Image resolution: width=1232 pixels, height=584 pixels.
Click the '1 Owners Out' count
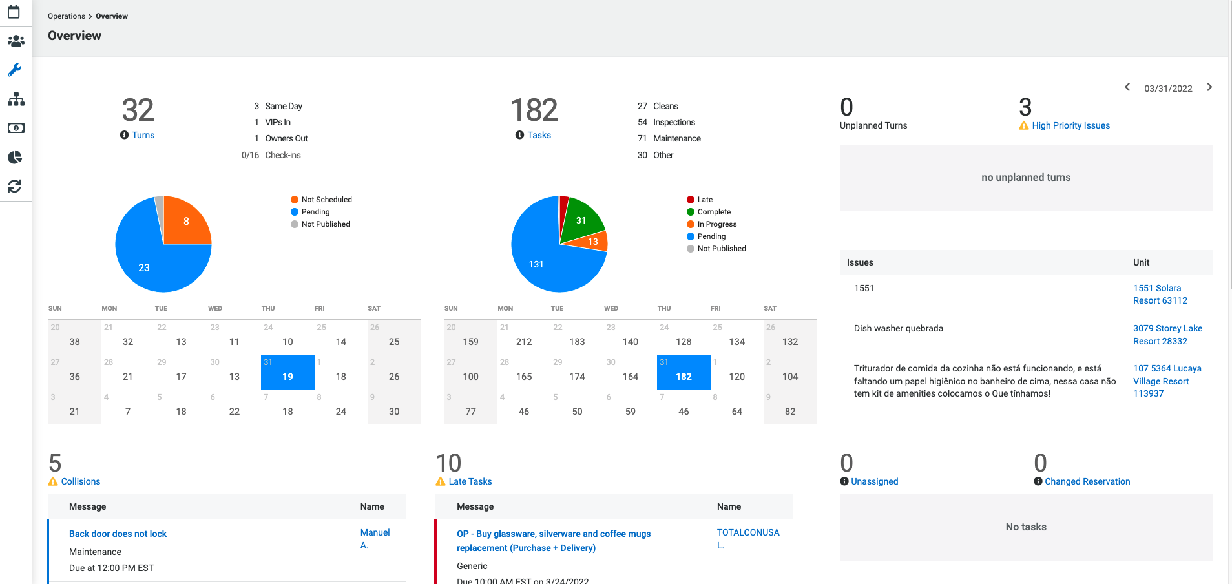[x=281, y=138]
